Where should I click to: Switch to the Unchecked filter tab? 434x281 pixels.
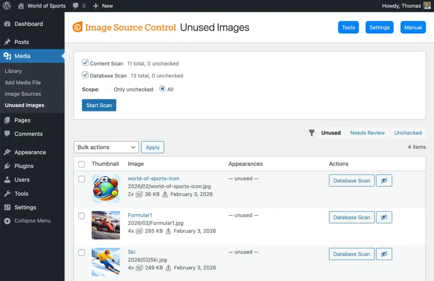[x=407, y=133]
